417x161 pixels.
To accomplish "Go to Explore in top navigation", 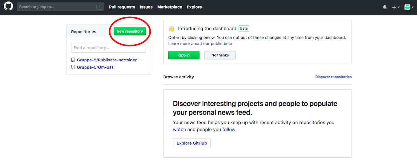I will tap(194, 7).
